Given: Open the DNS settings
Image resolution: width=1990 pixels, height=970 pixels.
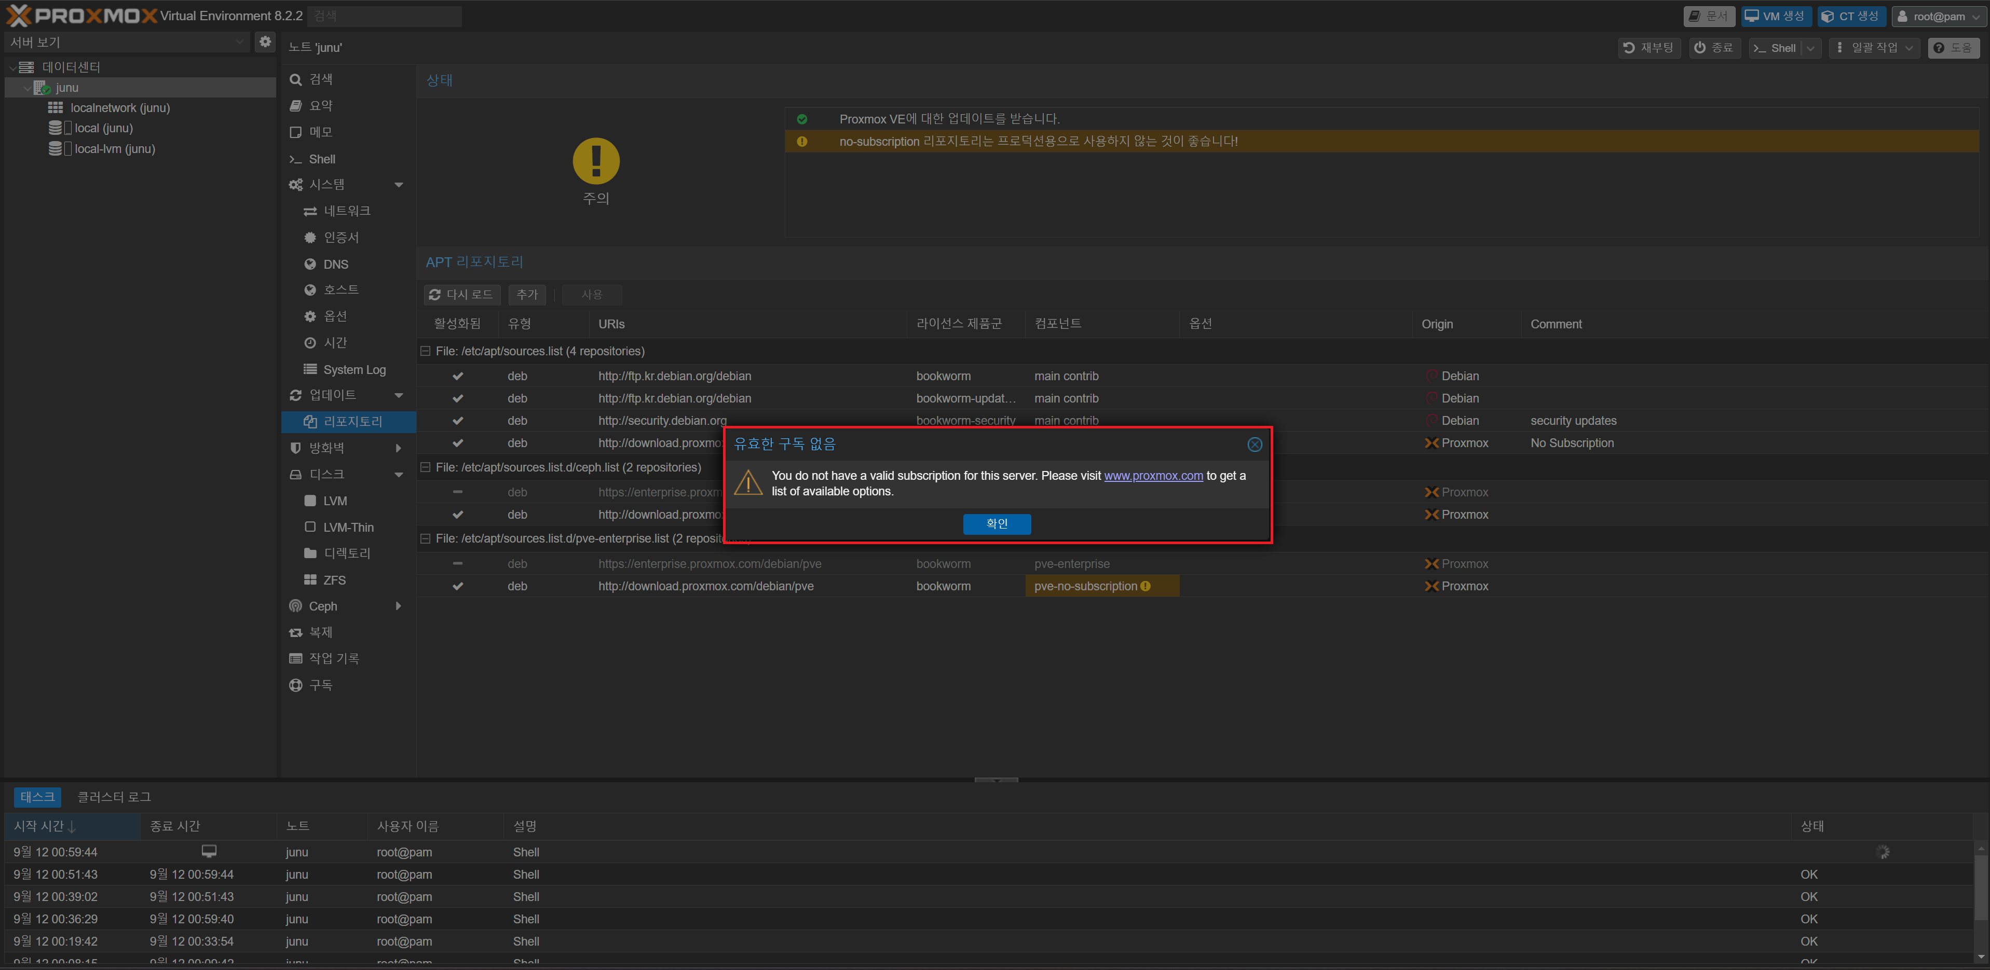Looking at the screenshot, I should click(x=335, y=264).
